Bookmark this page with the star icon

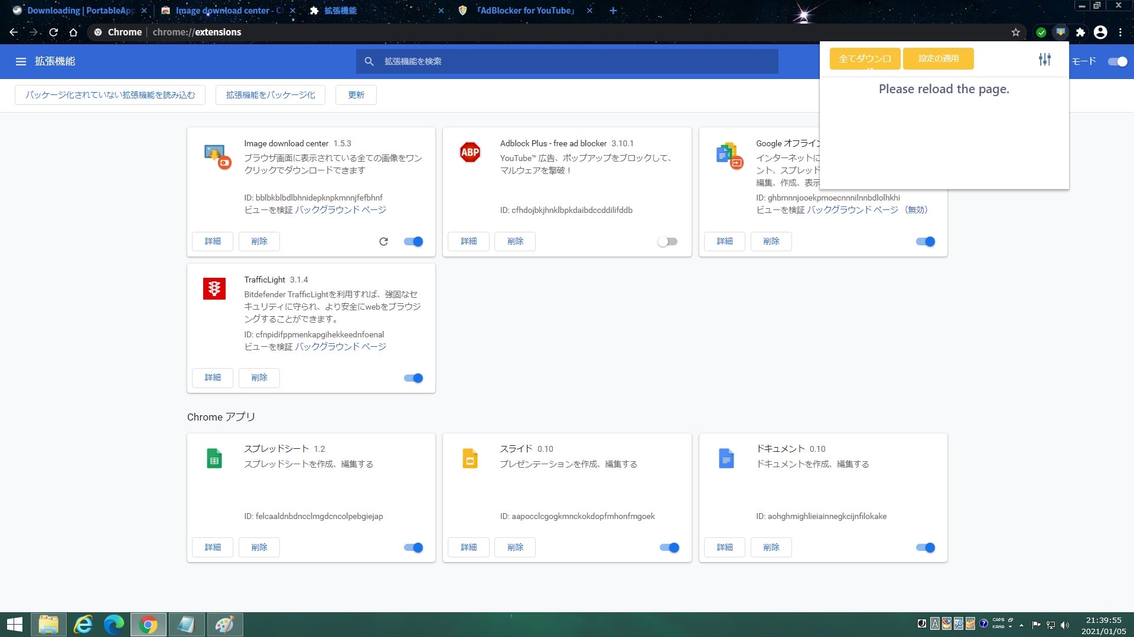[x=1016, y=32]
